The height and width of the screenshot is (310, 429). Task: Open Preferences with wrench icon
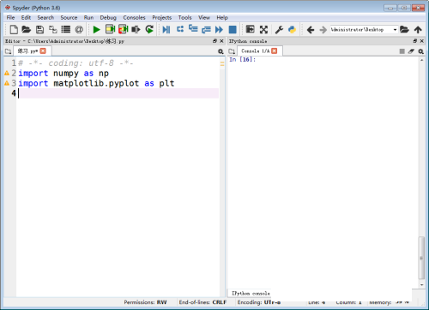tap(279, 29)
